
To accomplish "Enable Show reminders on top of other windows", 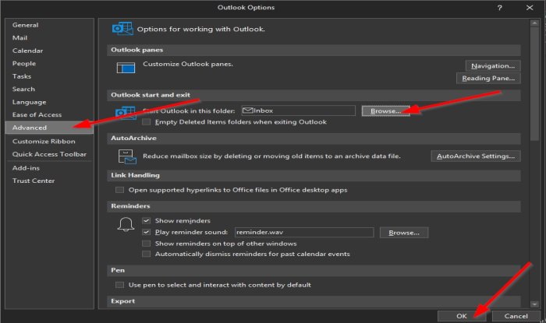I will [147, 244].
